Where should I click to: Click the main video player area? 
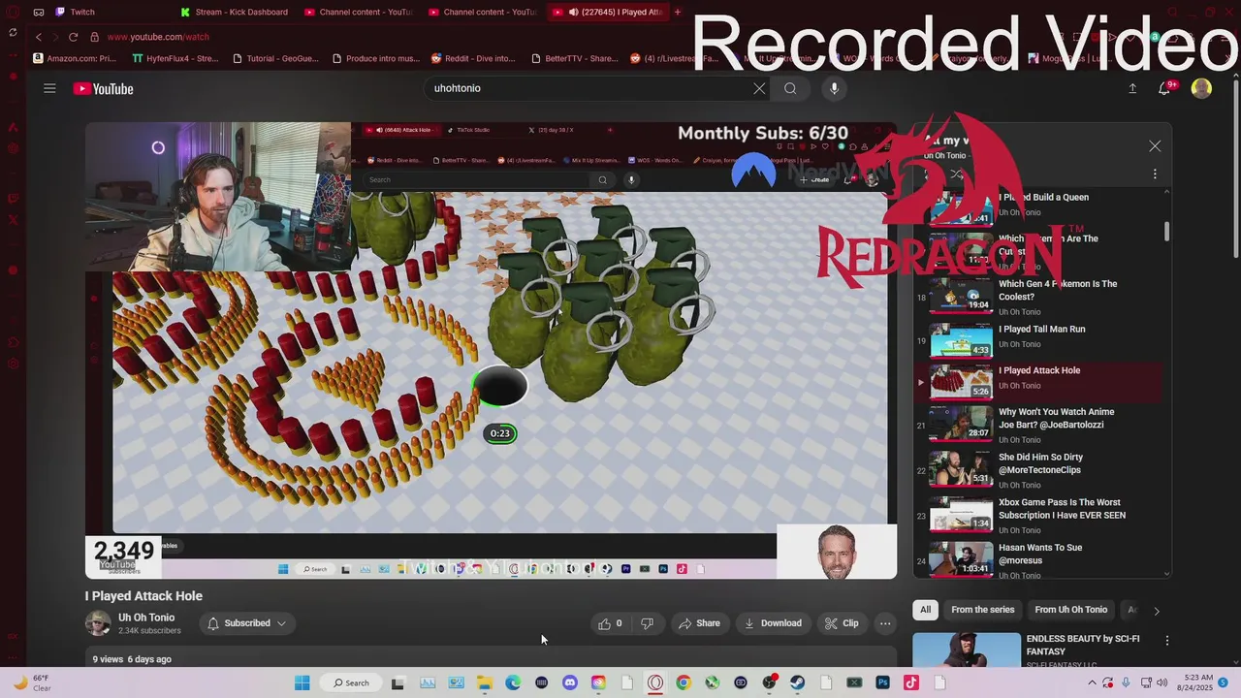(x=491, y=349)
